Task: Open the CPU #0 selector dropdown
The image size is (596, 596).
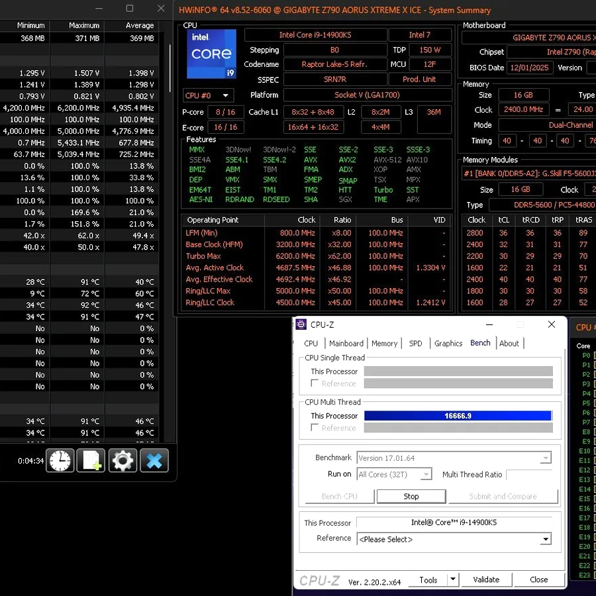Action: 208,95
